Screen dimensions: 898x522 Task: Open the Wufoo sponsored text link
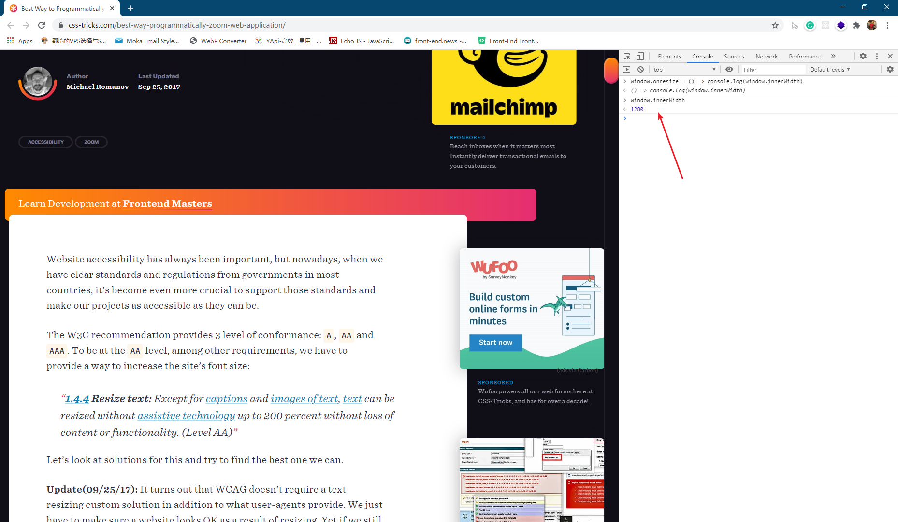coord(536,396)
